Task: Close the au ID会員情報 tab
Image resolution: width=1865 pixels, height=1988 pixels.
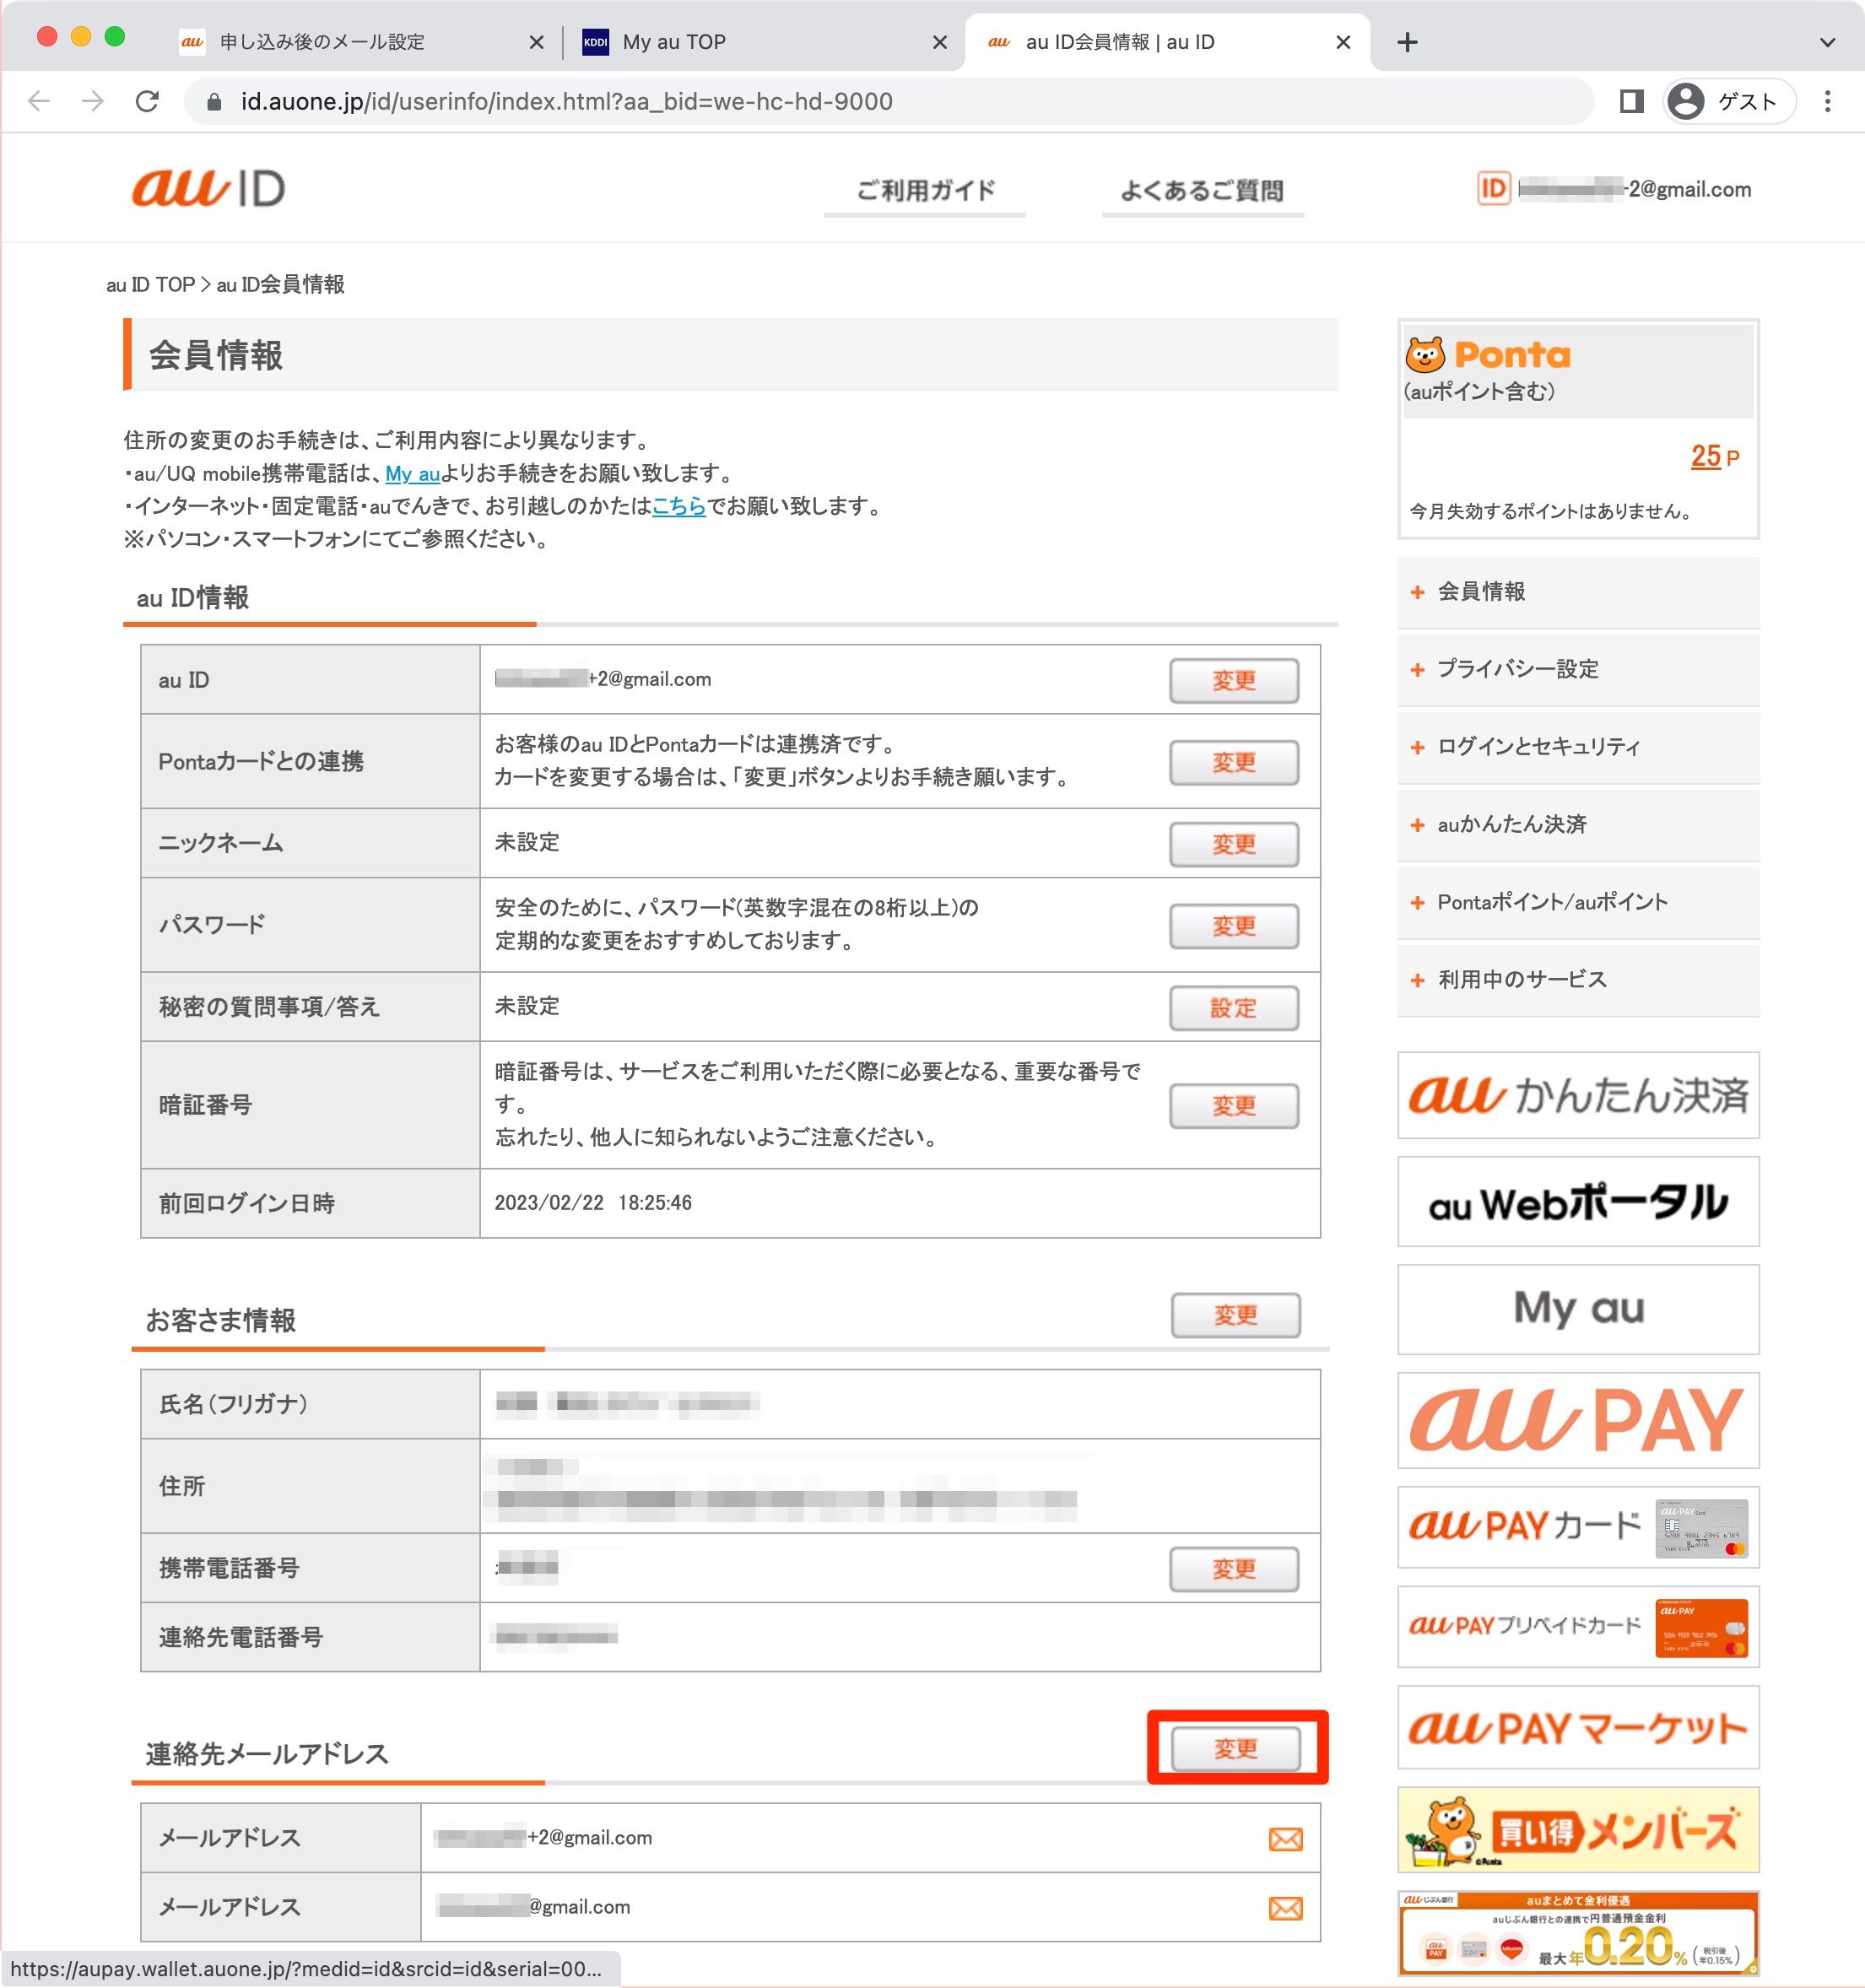Action: pyautogui.click(x=1343, y=42)
